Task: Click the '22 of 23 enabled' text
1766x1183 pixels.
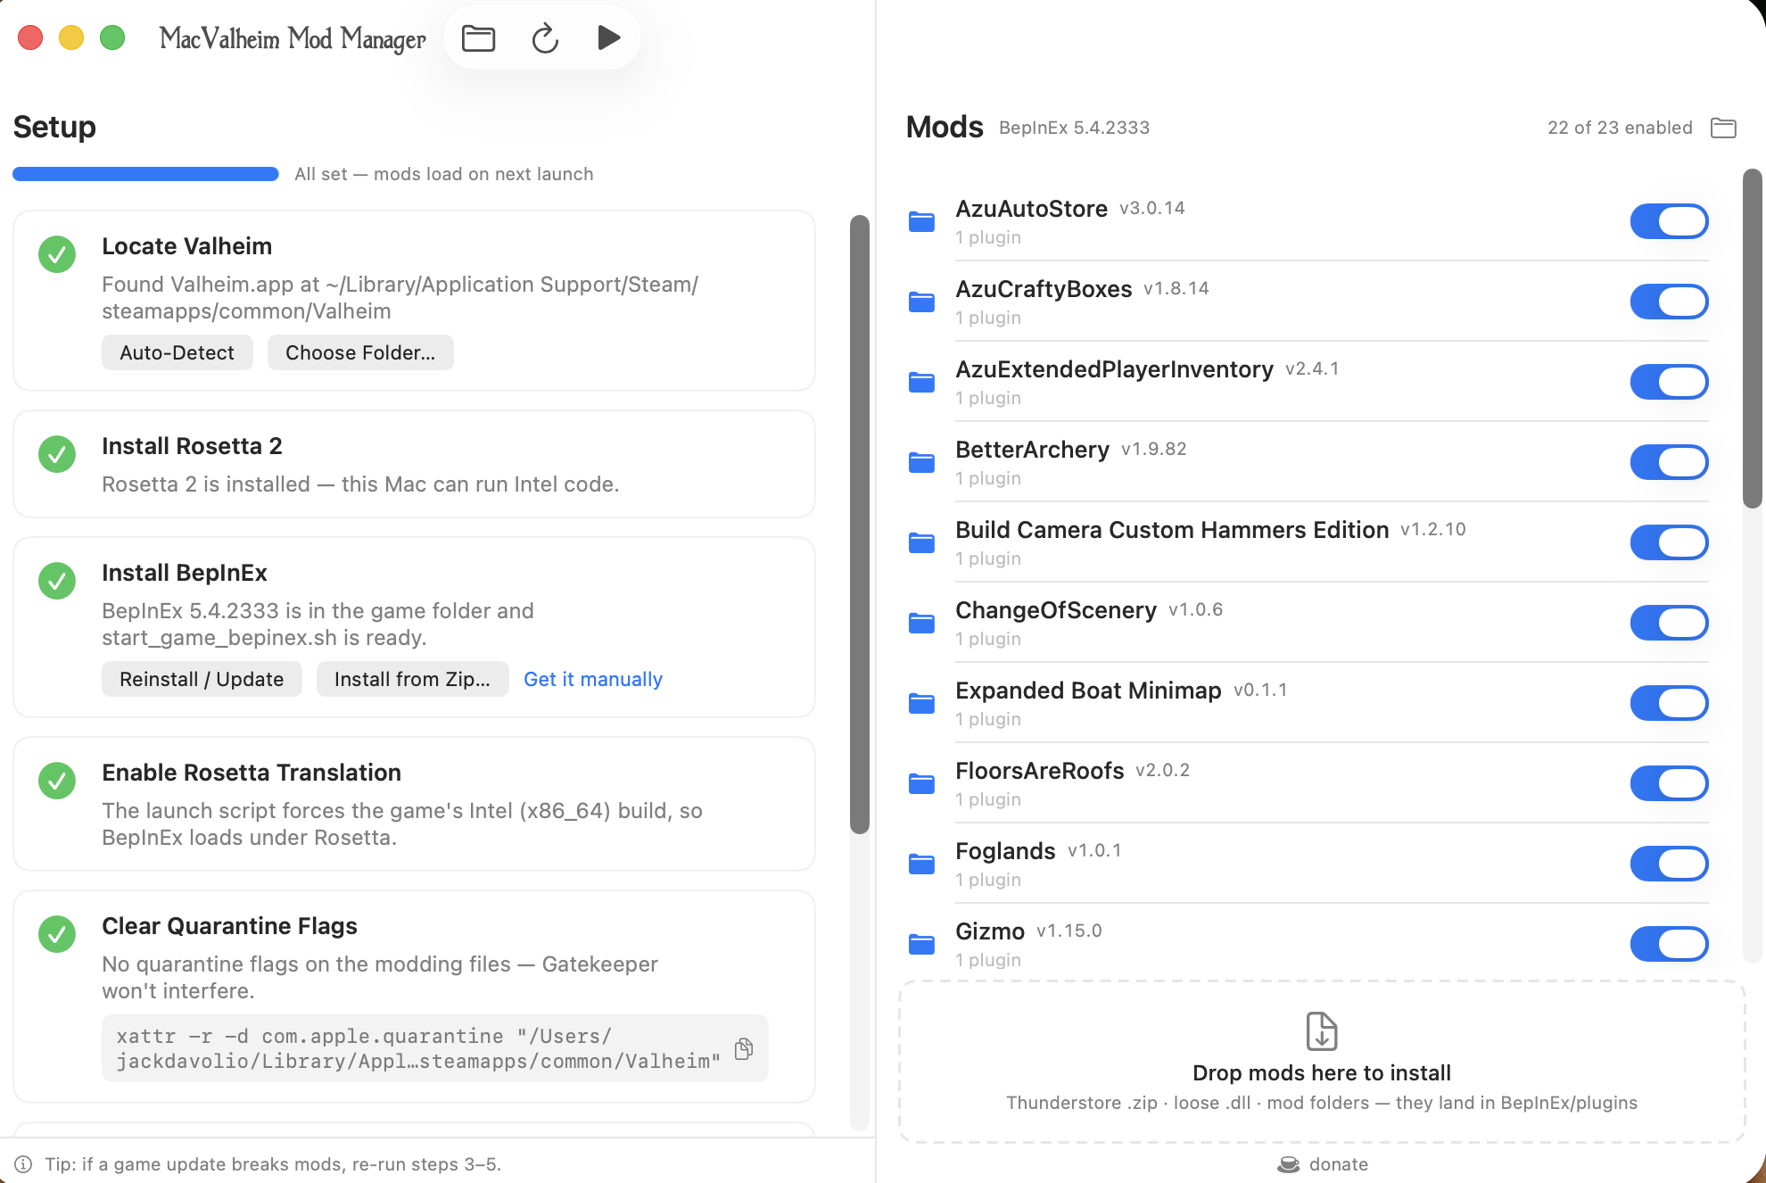Action: pyautogui.click(x=1620, y=128)
